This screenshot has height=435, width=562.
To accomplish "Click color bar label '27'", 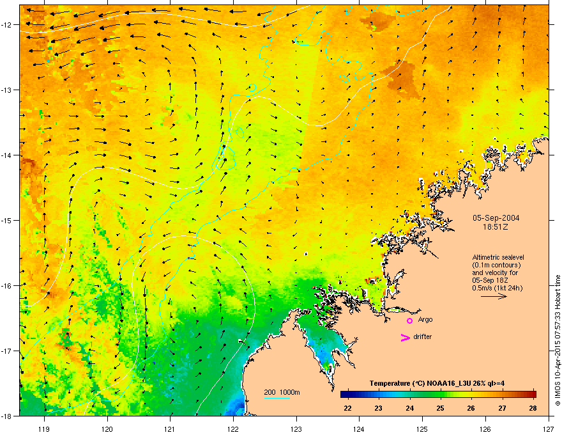I will pos(502,408).
